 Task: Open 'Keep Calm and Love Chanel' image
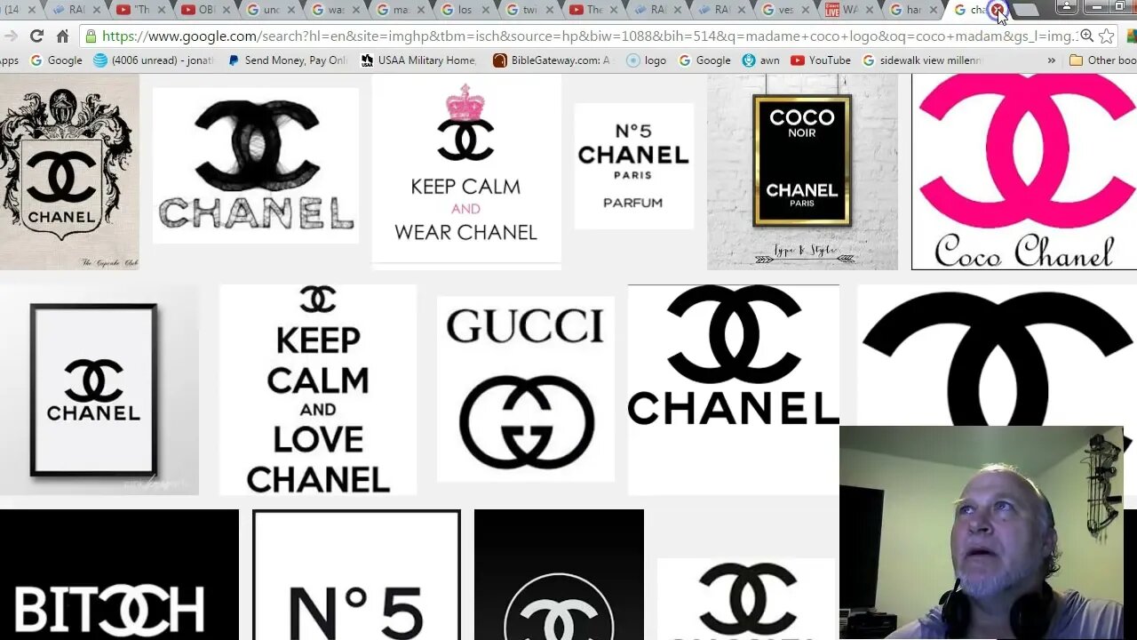(318, 390)
